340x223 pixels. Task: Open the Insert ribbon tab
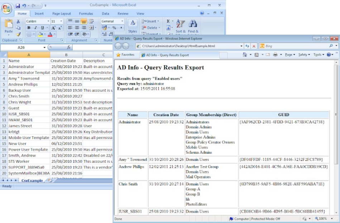(x=39, y=14)
